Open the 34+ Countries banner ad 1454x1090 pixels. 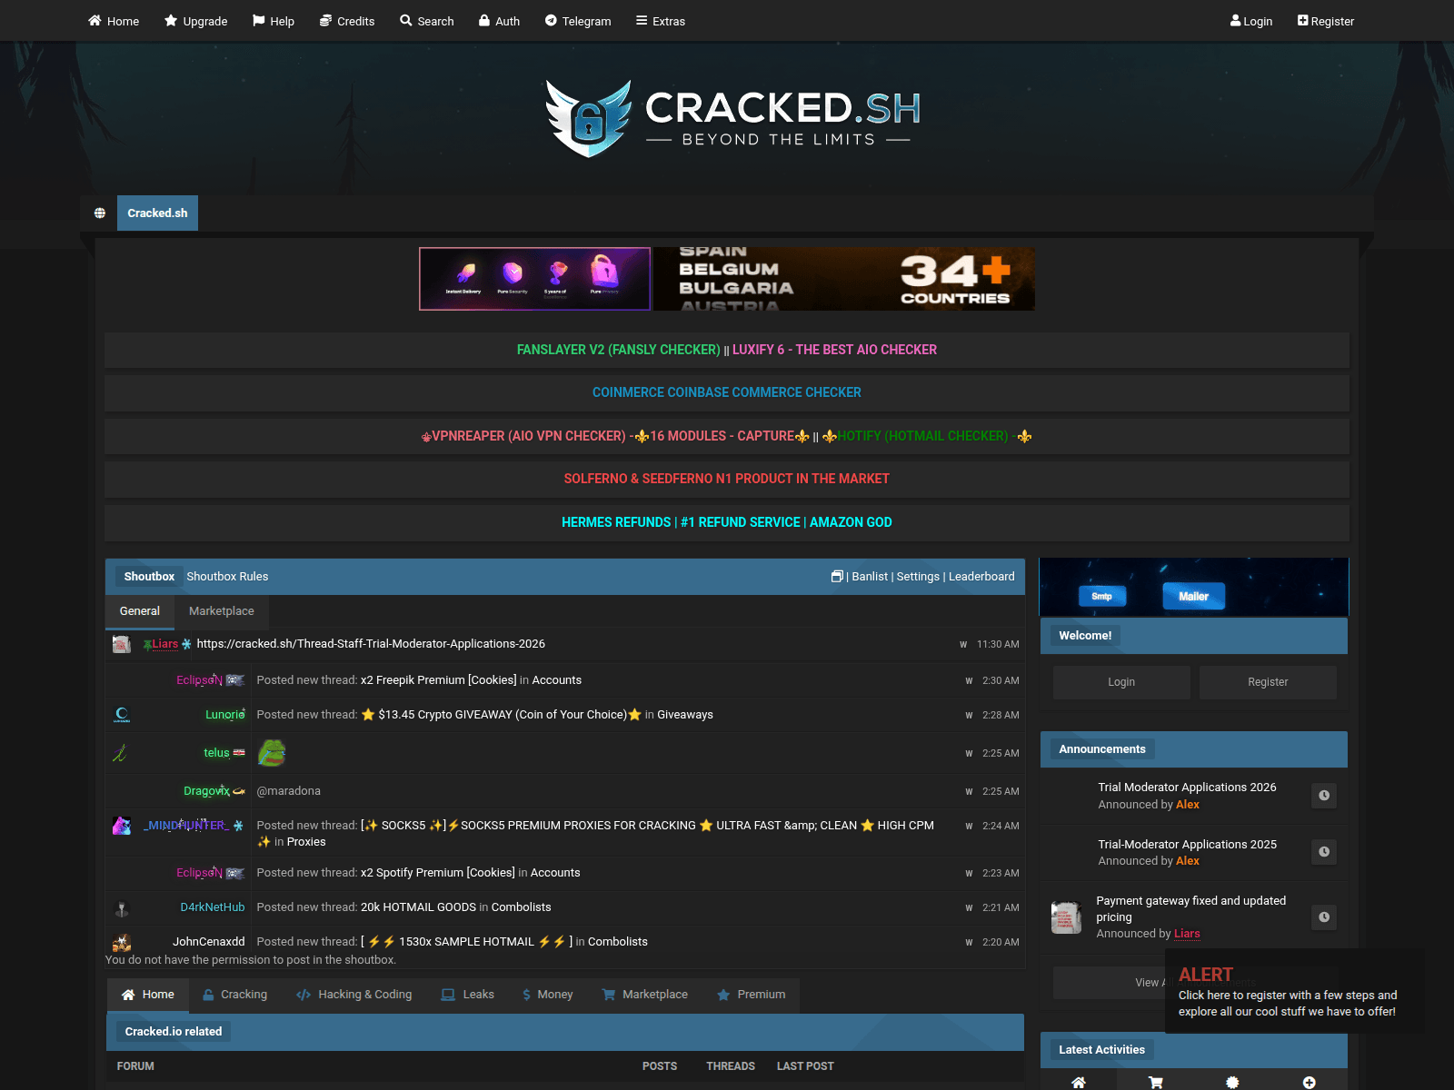(844, 279)
